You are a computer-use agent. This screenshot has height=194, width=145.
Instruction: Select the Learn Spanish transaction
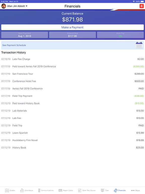(72, 133)
